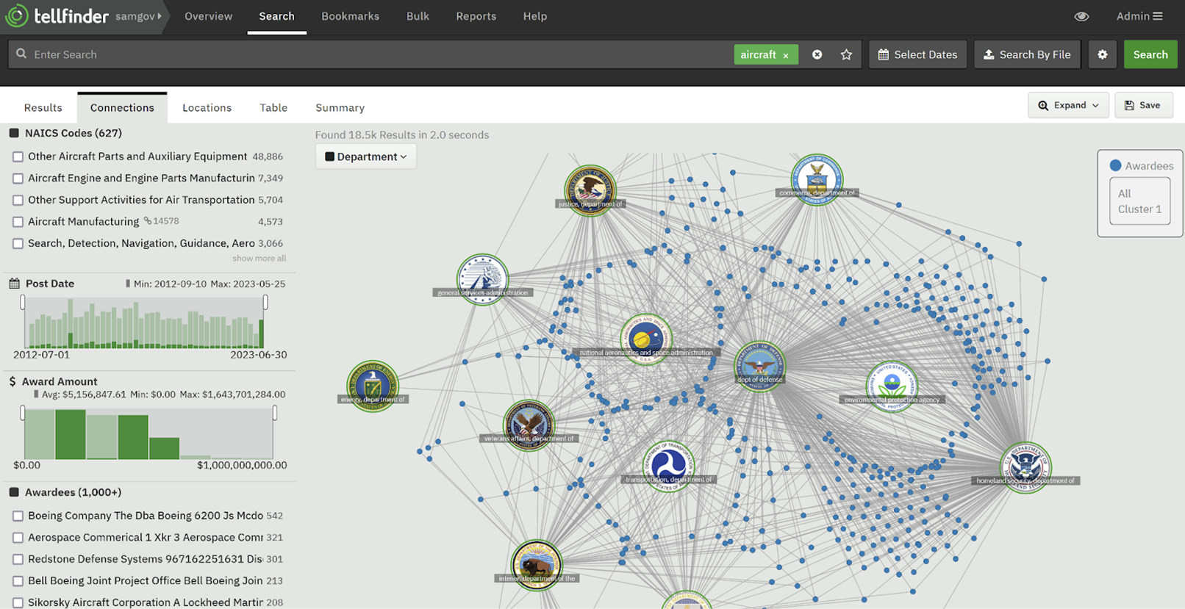Click the Dept of Defense seal node
1185x609 pixels.
(x=759, y=366)
